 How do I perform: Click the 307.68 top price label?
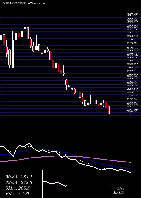(132, 15)
